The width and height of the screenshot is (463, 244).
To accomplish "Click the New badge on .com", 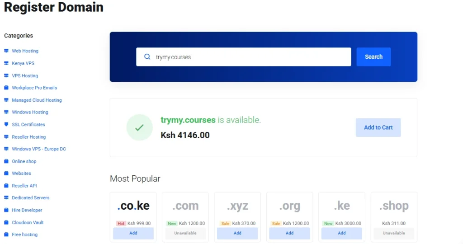I will (172, 223).
